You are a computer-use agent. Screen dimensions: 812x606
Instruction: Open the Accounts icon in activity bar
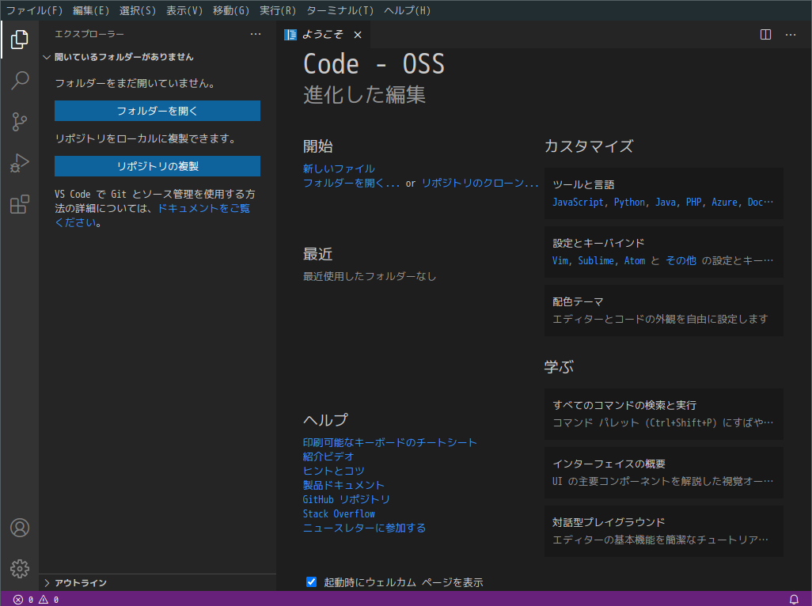(20, 528)
